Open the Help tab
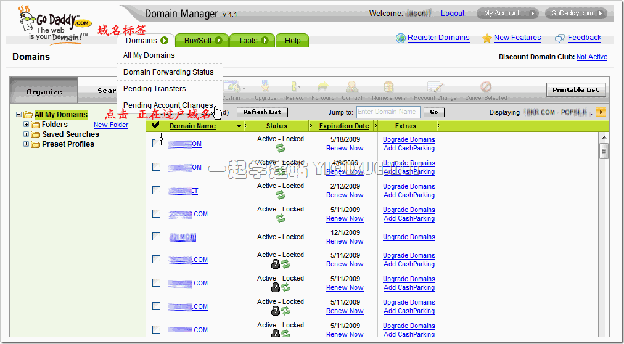 [x=292, y=41]
